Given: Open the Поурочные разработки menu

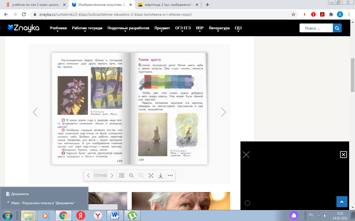Looking at the screenshot, I should (x=128, y=28).
